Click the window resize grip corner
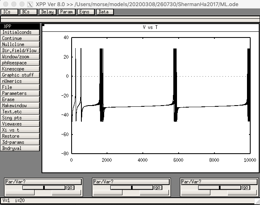This screenshot has height=205, width=260. pyautogui.click(x=257, y=201)
